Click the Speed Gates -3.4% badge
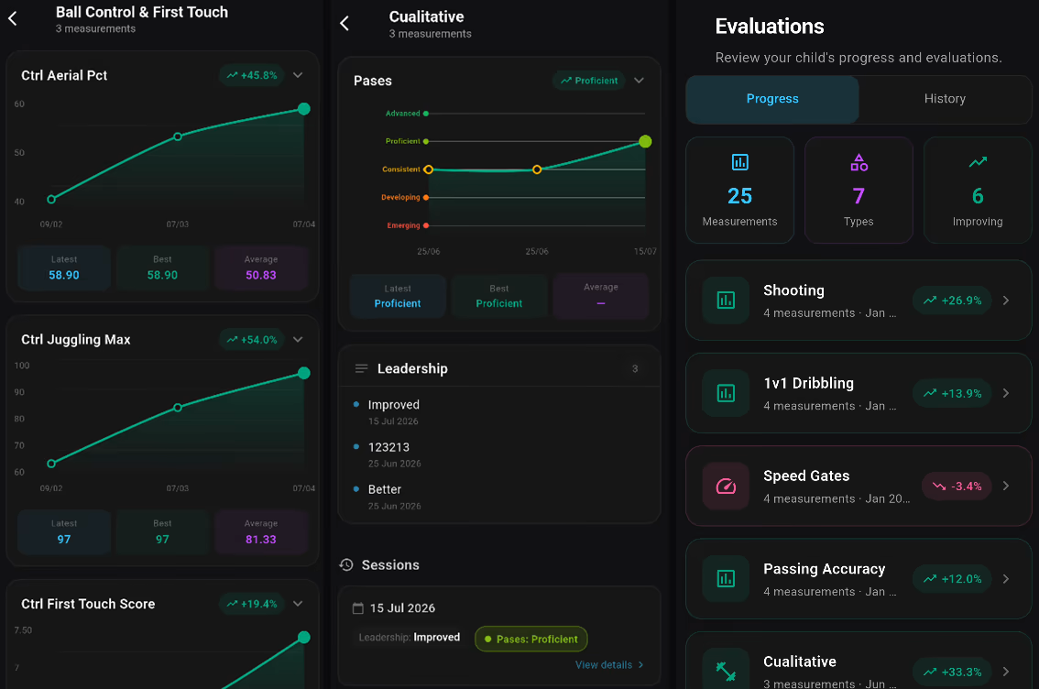1039x689 pixels. pyautogui.click(x=957, y=486)
